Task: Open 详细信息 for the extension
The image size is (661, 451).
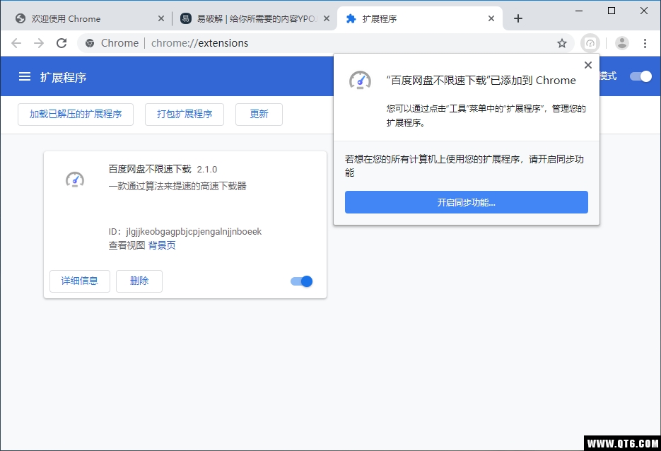Action: pyautogui.click(x=80, y=281)
